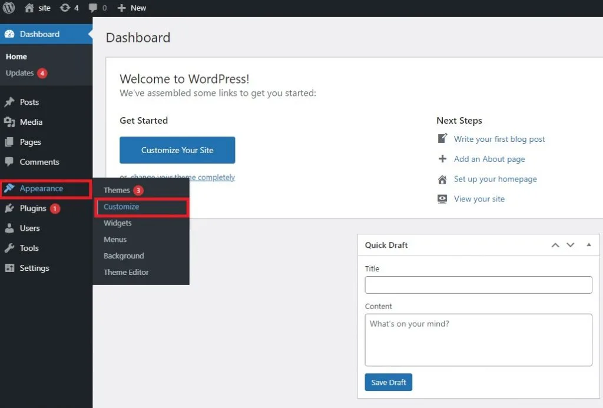Viewport: 603px width, 408px height.
Task: Click the Plugins plug icon
Action: click(x=9, y=208)
